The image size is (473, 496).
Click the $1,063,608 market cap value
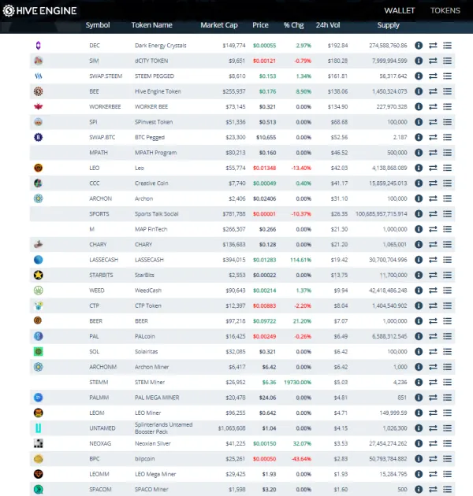pyautogui.click(x=232, y=428)
